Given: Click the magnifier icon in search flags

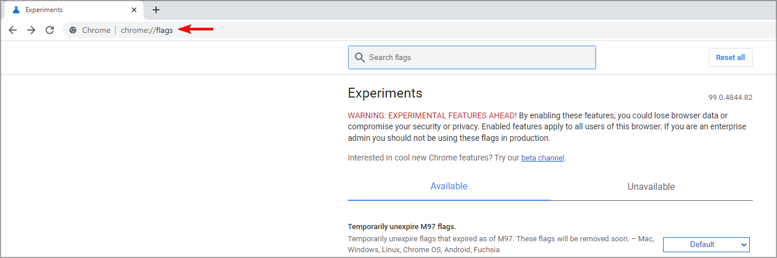Looking at the screenshot, I should point(360,58).
